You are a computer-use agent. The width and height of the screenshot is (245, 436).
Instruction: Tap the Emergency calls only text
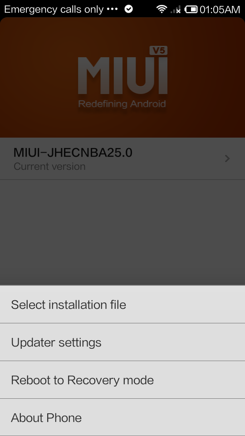click(x=54, y=10)
